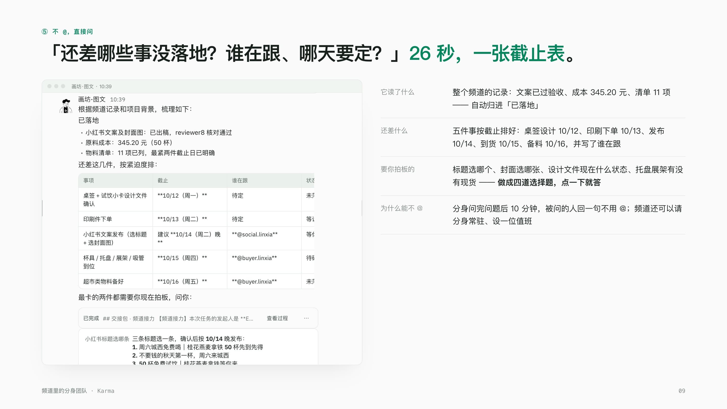Click the 10/15（周四）deadline cell
This screenshot has height=409, width=727.
pyautogui.click(x=190, y=262)
